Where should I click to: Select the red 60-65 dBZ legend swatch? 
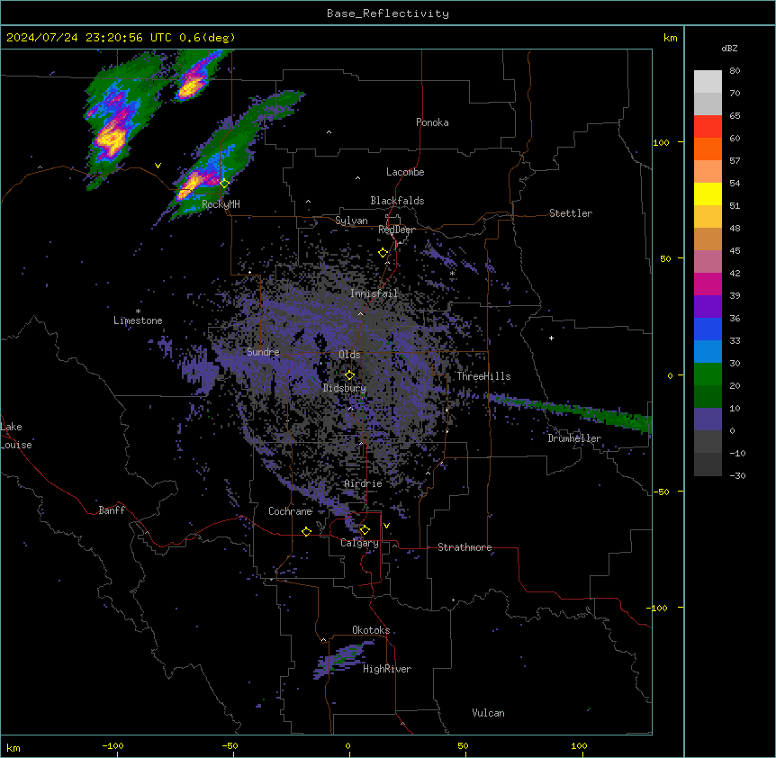click(708, 127)
